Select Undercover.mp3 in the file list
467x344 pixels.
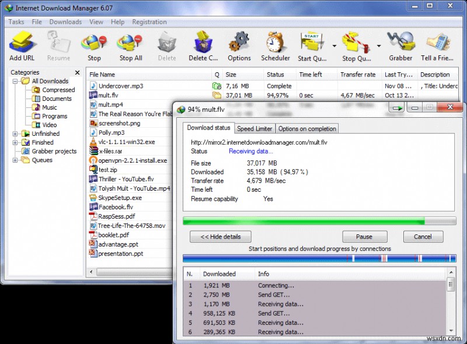(x=120, y=85)
